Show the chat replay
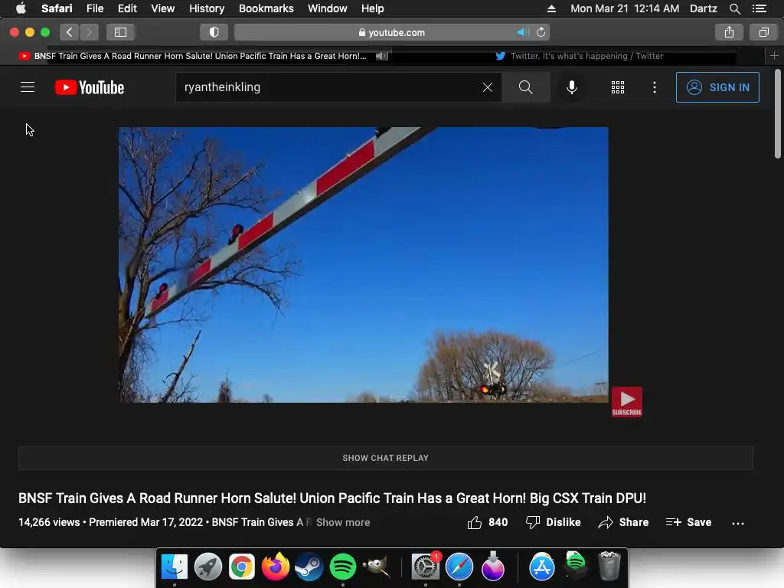 tap(386, 458)
